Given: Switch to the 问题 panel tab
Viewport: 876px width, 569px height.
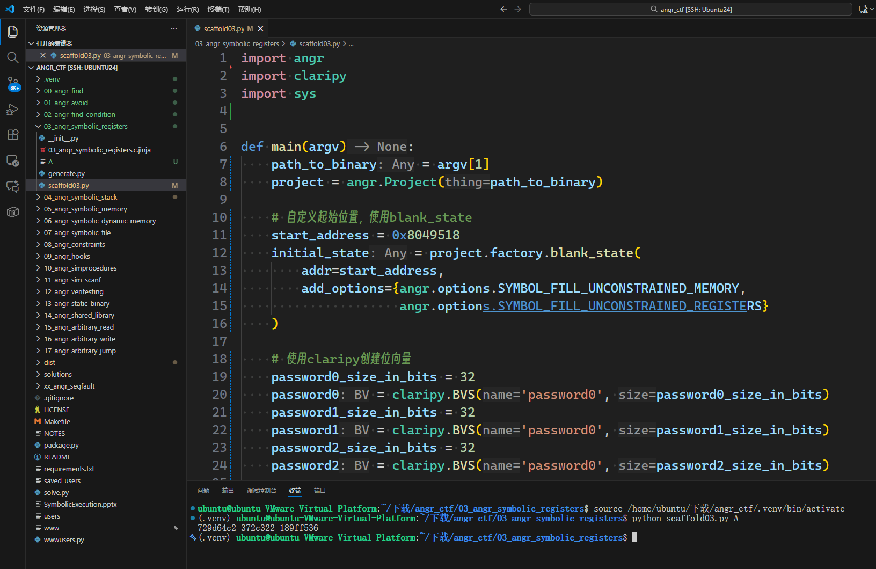Looking at the screenshot, I should (203, 491).
